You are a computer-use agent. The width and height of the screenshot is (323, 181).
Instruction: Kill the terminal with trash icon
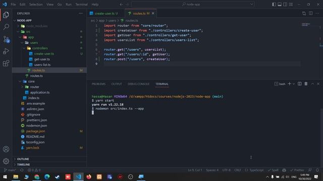click(x=306, y=84)
